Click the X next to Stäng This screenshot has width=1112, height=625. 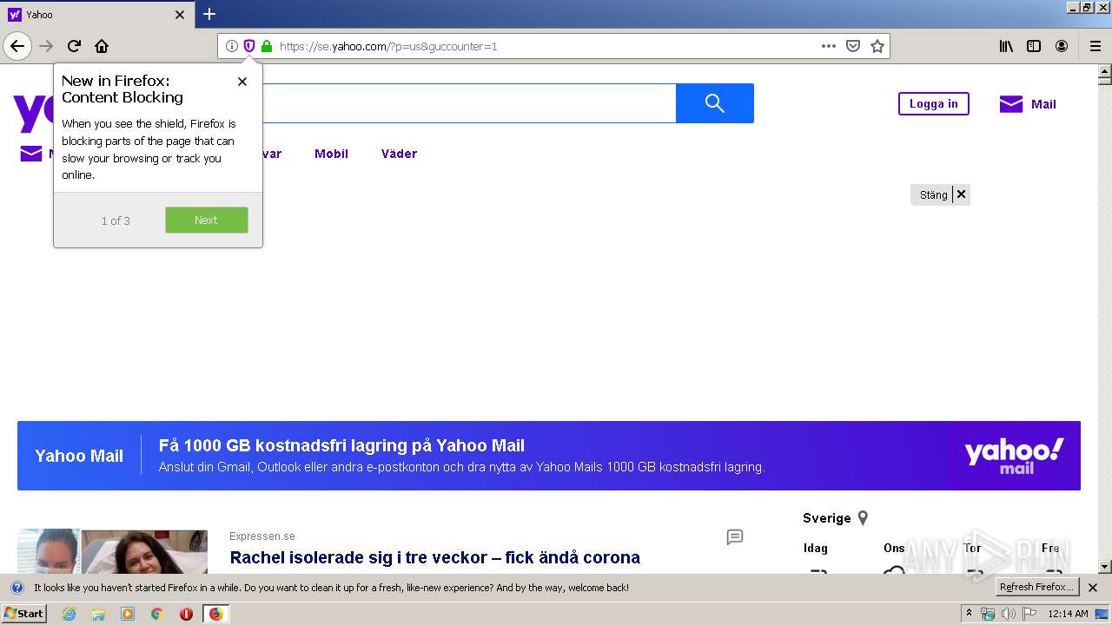coord(961,194)
